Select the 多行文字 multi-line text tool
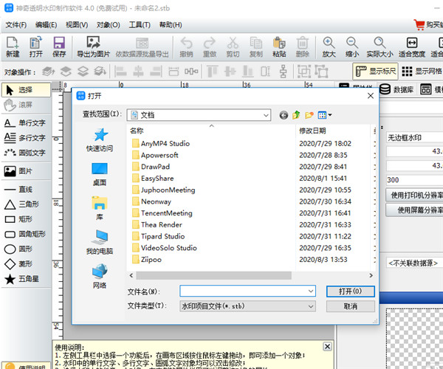Screen dimensions: 443x369 coord(26,138)
